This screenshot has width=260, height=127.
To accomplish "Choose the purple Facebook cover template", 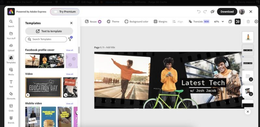I will coord(71,61).
